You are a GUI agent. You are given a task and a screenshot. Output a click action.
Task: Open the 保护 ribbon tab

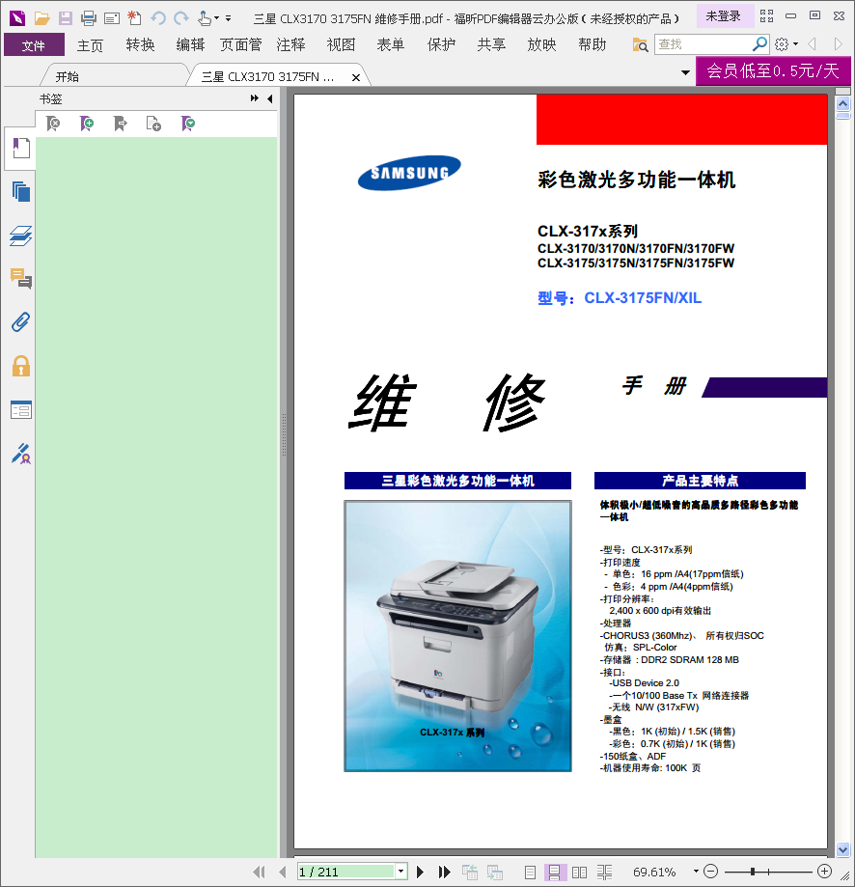click(441, 44)
